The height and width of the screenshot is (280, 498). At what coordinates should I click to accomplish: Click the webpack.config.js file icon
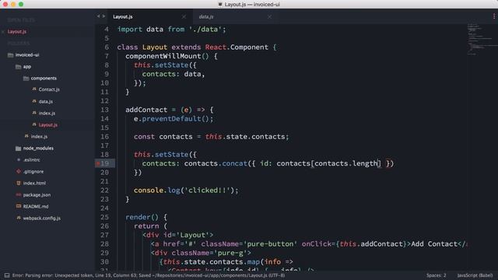19,218
